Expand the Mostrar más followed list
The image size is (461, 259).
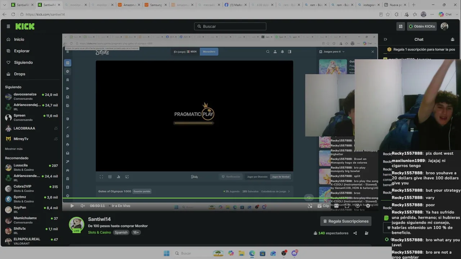[14, 149]
